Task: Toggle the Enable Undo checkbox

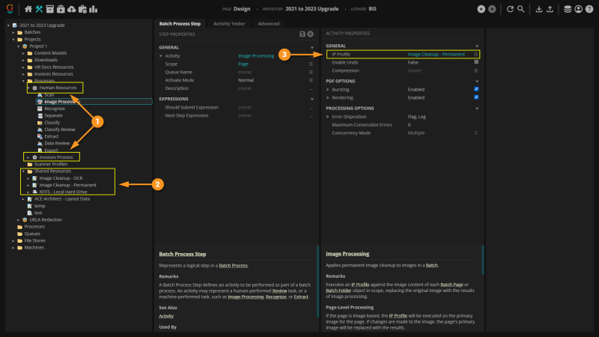Action: pyautogui.click(x=476, y=62)
